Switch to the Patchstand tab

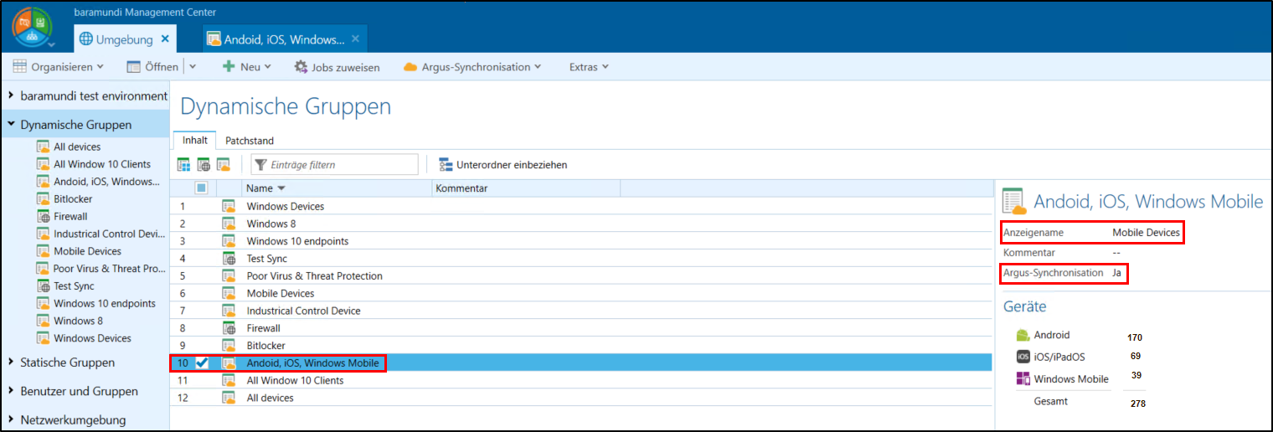[250, 141]
